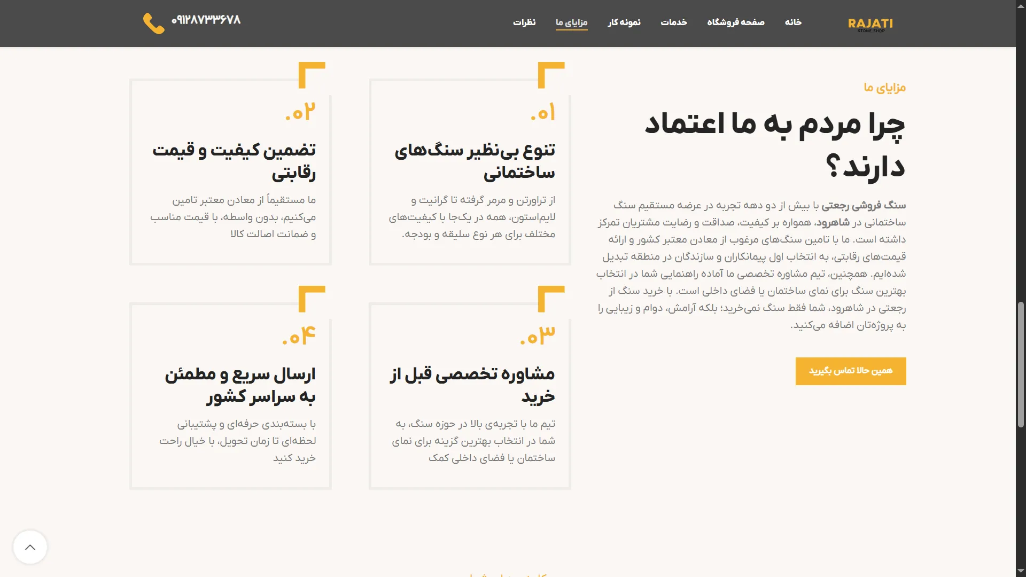Screen dimensions: 1026x577
Task: Click the RAJATI Stone Shop logo
Action: (x=870, y=25)
